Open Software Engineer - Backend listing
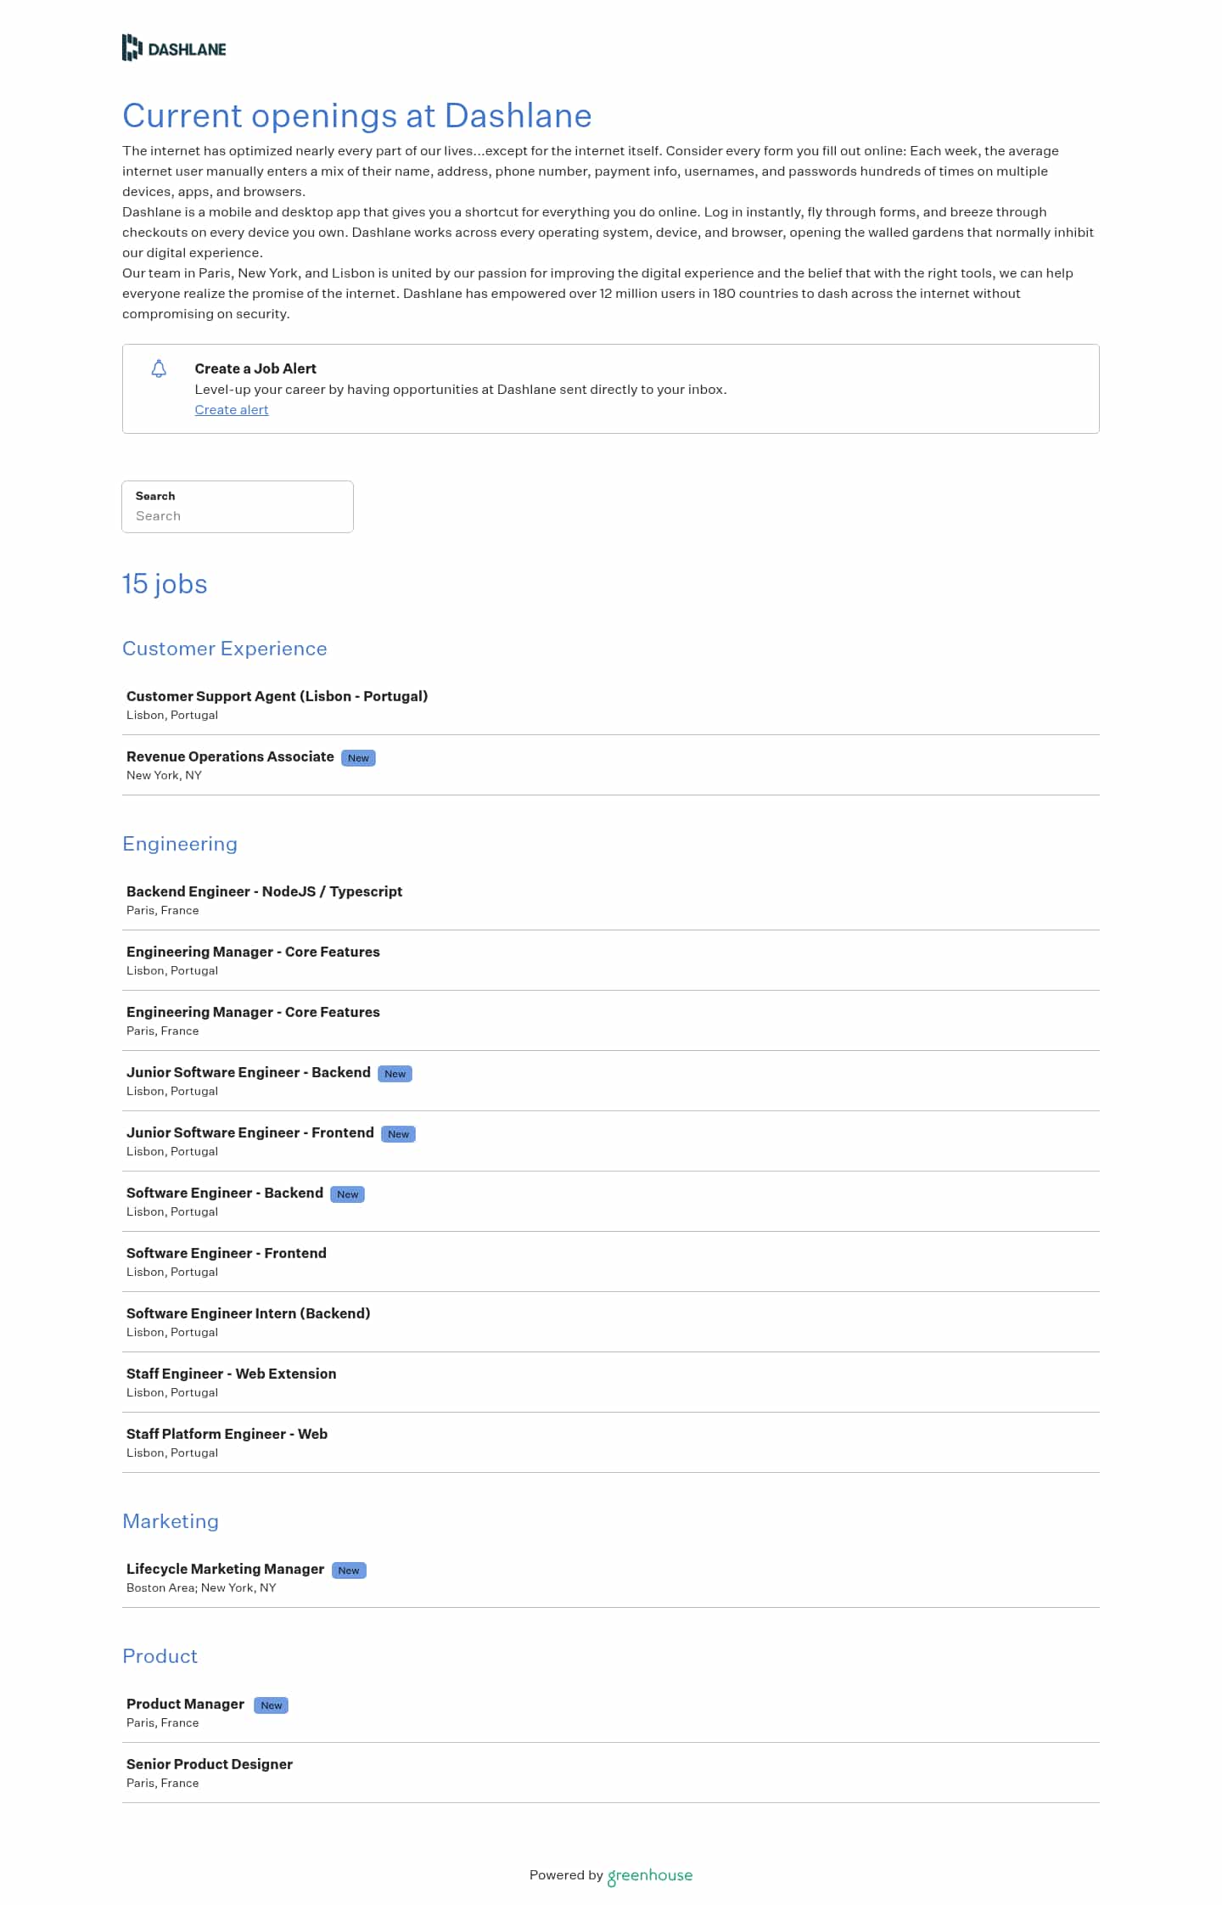Image resolution: width=1222 pixels, height=1905 pixels. (224, 1193)
